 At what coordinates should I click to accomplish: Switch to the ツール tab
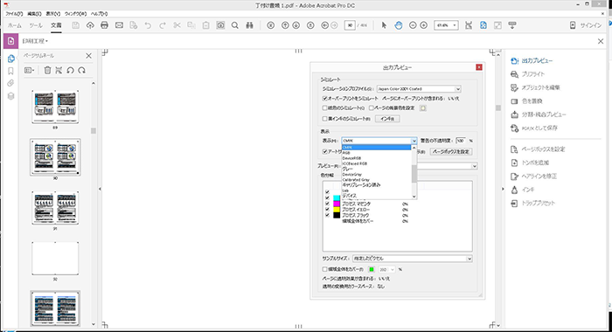tap(36, 25)
